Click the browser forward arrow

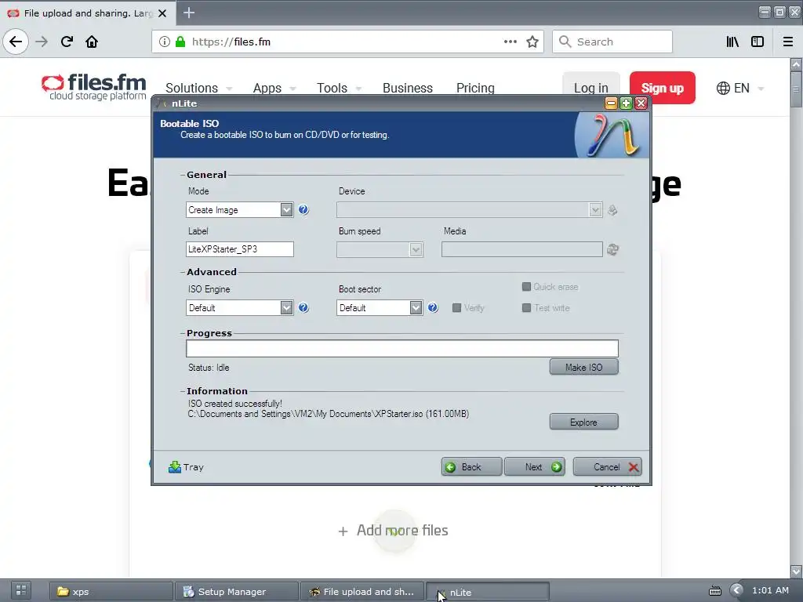click(x=42, y=42)
